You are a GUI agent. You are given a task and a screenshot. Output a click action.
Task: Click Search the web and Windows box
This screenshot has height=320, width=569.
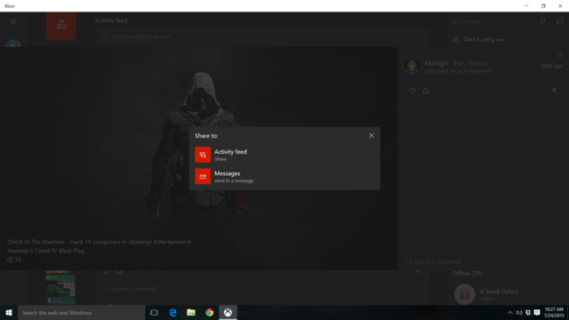pyautogui.click(x=81, y=312)
